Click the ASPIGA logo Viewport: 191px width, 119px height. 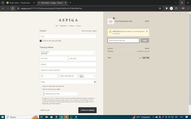tap(68, 20)
